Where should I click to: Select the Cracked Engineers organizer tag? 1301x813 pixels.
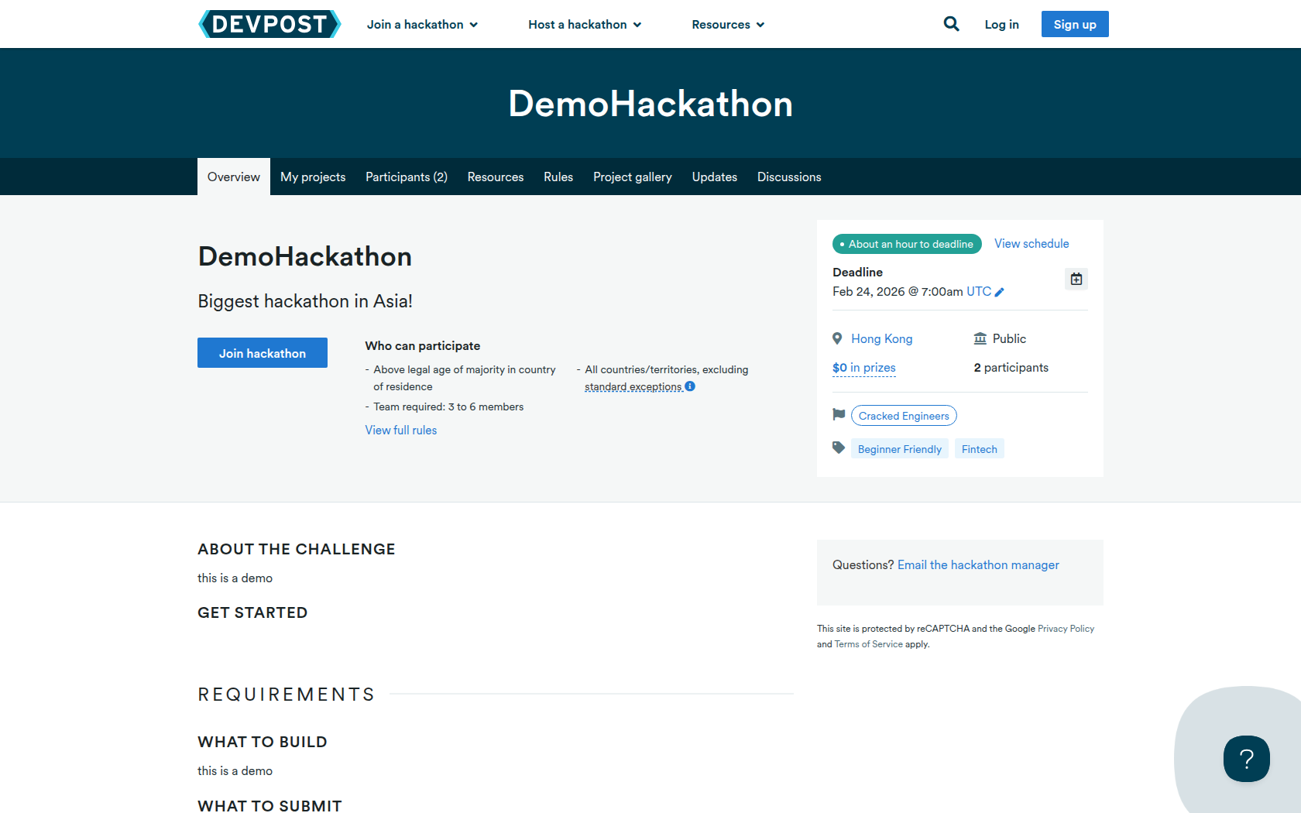tap(904, 416)
